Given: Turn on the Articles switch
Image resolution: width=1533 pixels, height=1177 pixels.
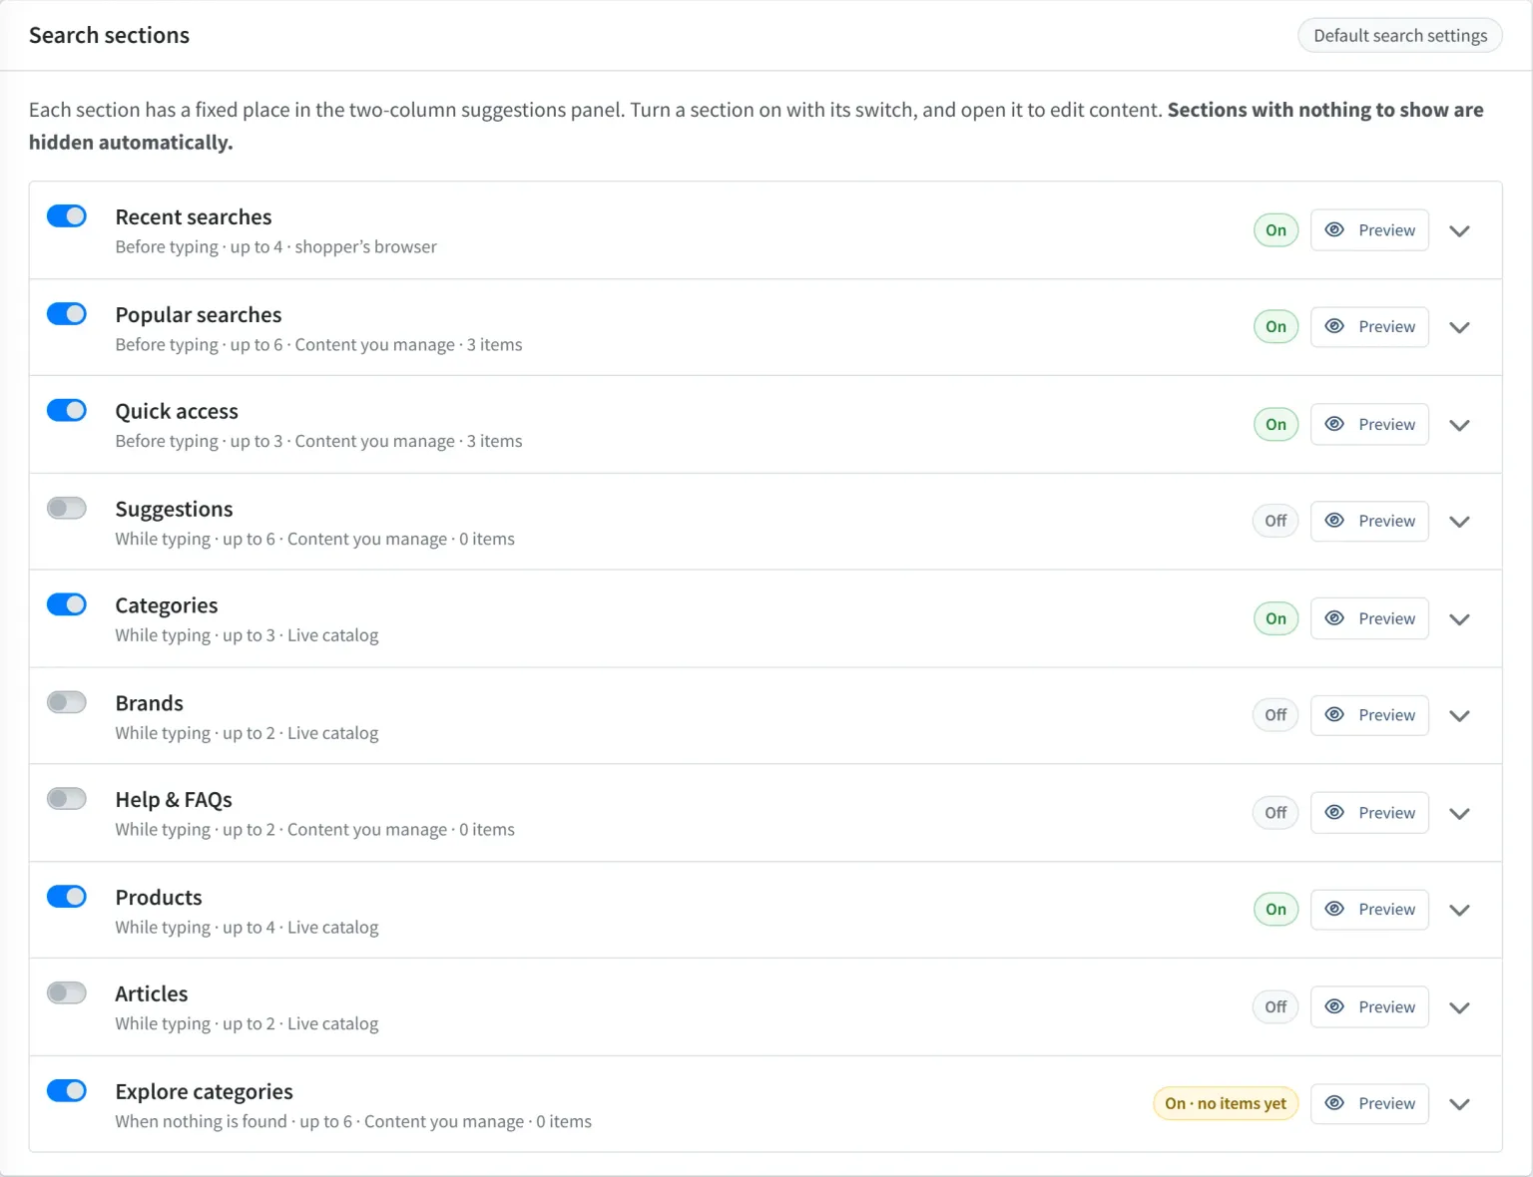Looking at the screenshot, I should click(x=67, y=993).
